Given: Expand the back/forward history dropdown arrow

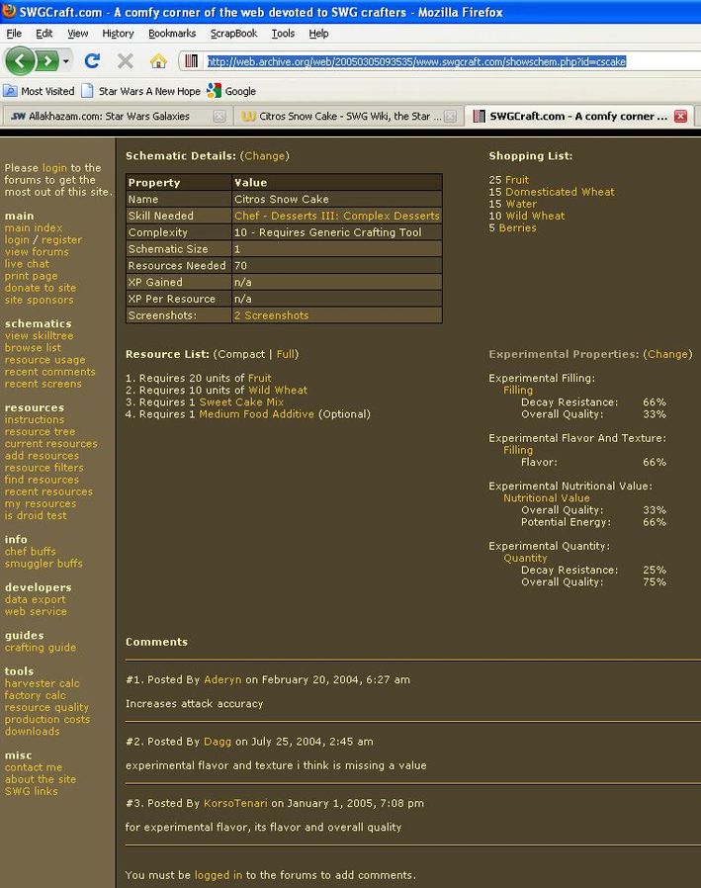Looking at the screenshot, I should (x=66, y=61).
